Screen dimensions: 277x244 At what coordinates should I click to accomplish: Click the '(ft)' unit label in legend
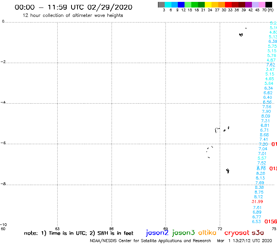coord(270,10)
